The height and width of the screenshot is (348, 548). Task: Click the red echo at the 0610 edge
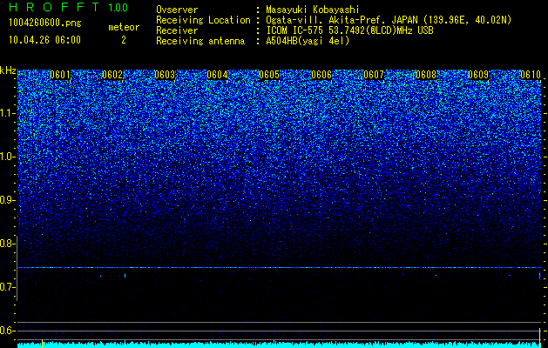point(539,276)
